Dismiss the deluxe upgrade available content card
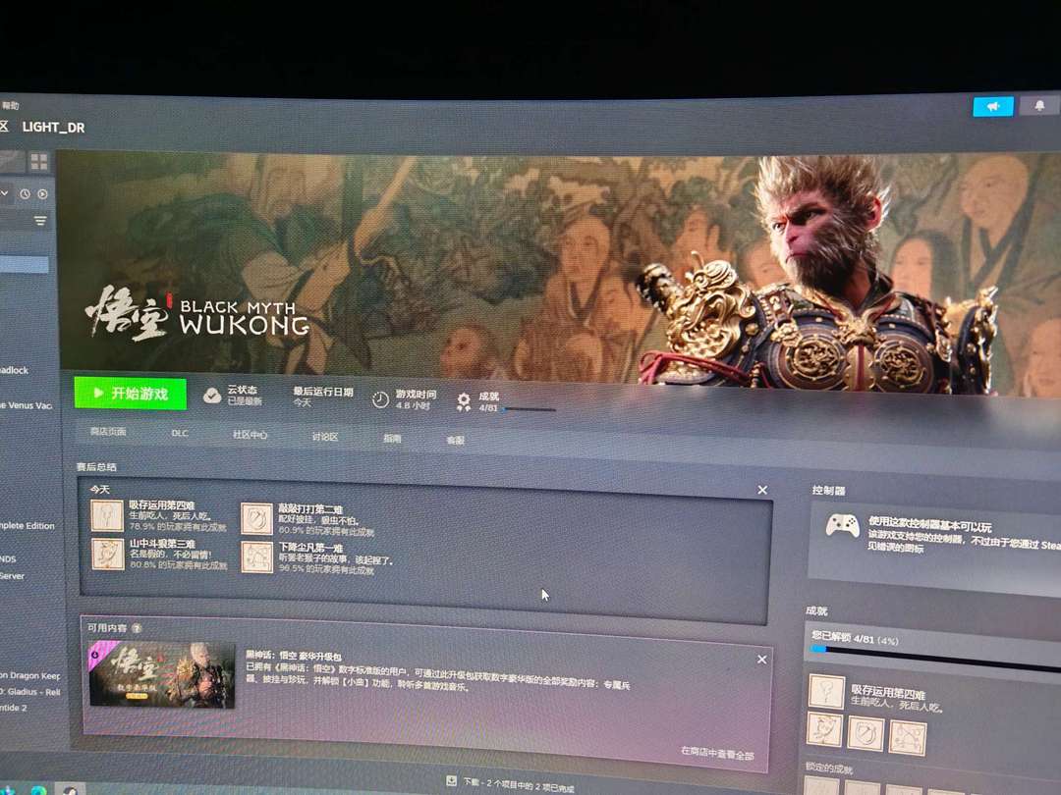This screenshot has width=1061, height=795. point(762,660)
